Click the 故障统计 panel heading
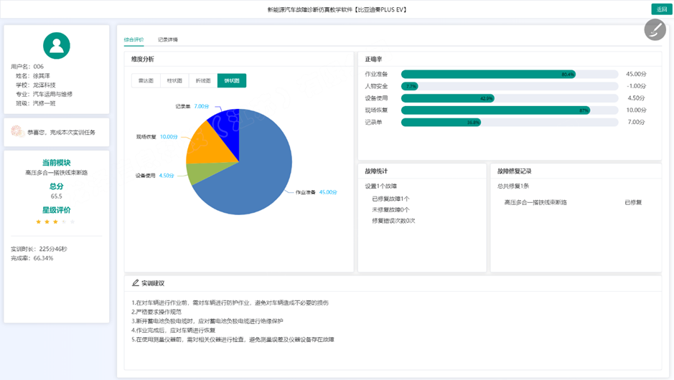The height and width of the screenshot is (380, 674). point(376,171)
